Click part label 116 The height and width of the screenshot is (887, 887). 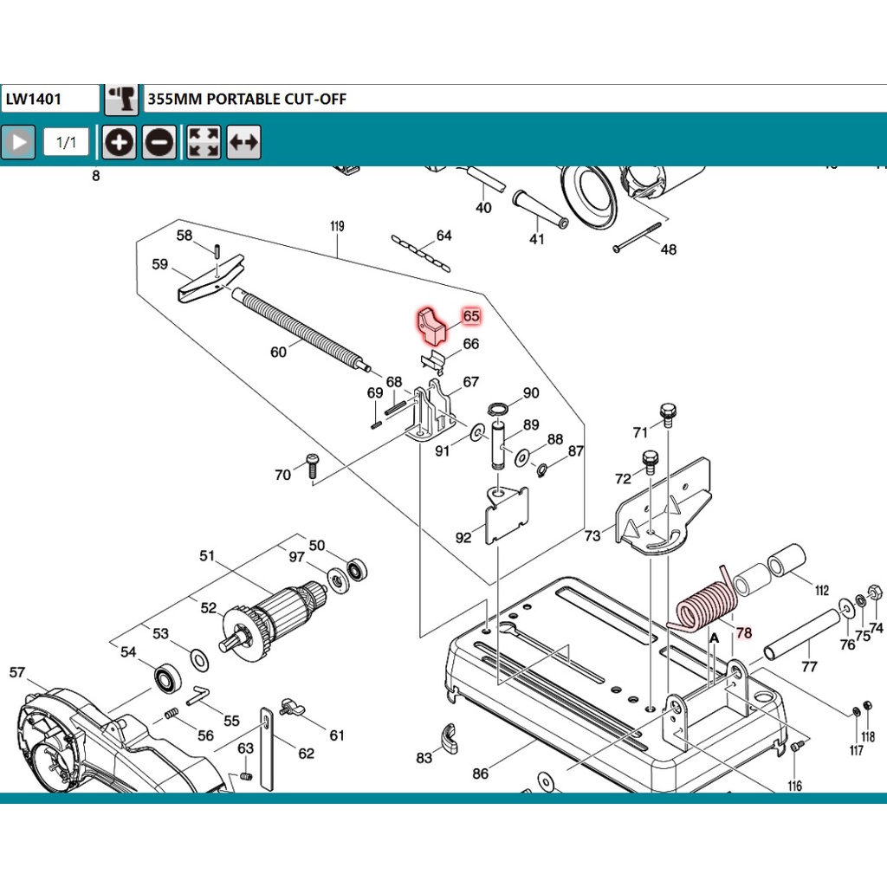795,786
